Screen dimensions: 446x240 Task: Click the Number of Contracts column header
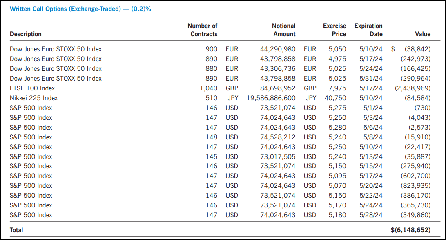click(203, 30)
